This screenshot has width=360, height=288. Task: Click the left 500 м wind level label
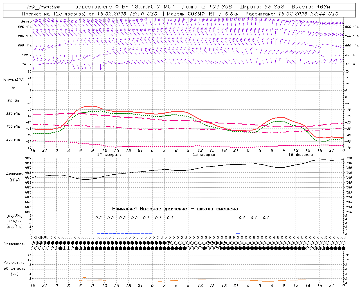[27, 55]
